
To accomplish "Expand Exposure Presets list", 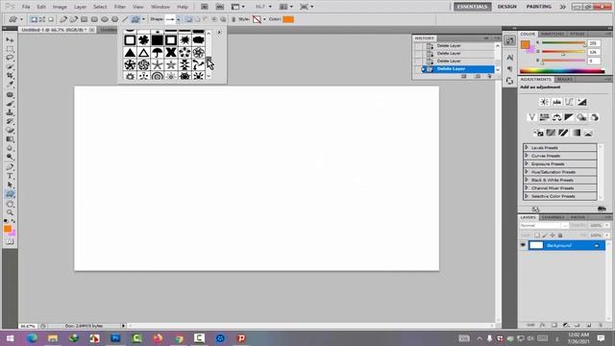I will coord(527,163).
